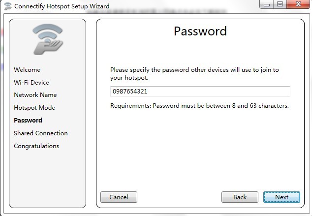
Task: Click the password Requirements text line
Action: pyautogui.click(x=199, y=106)
